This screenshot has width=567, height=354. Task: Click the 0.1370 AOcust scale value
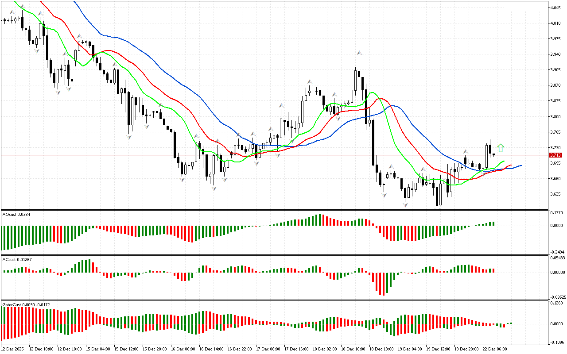[x=556, y=213]
